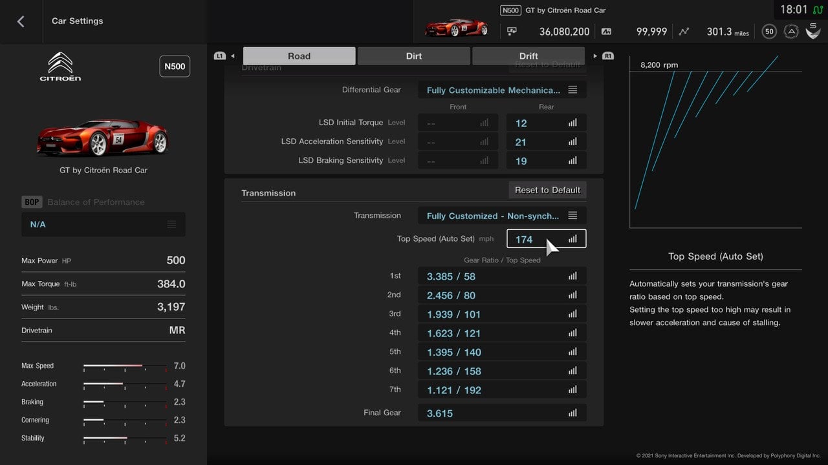Click the sportsmanship rating S icon
This screenshot has width=828, height=465.
pos(812,30)
